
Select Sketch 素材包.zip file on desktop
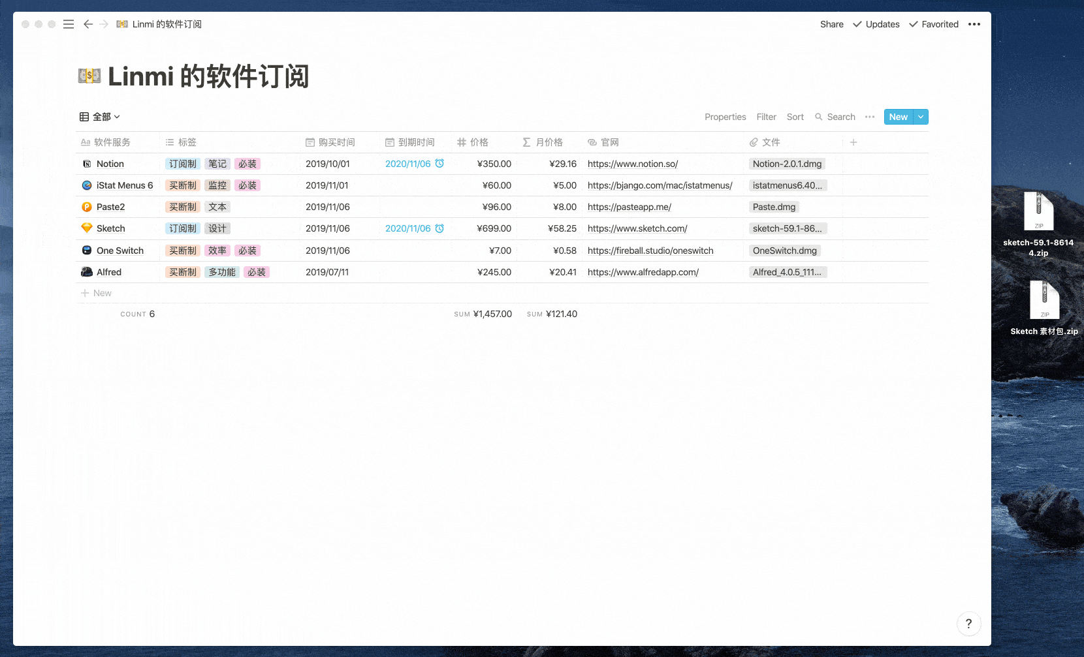1044,308
